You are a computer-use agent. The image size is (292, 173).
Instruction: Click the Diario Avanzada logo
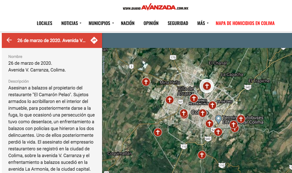click(156, 8)
